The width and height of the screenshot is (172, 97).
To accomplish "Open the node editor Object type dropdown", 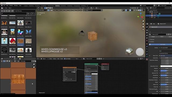I will (x=44, y=59).
